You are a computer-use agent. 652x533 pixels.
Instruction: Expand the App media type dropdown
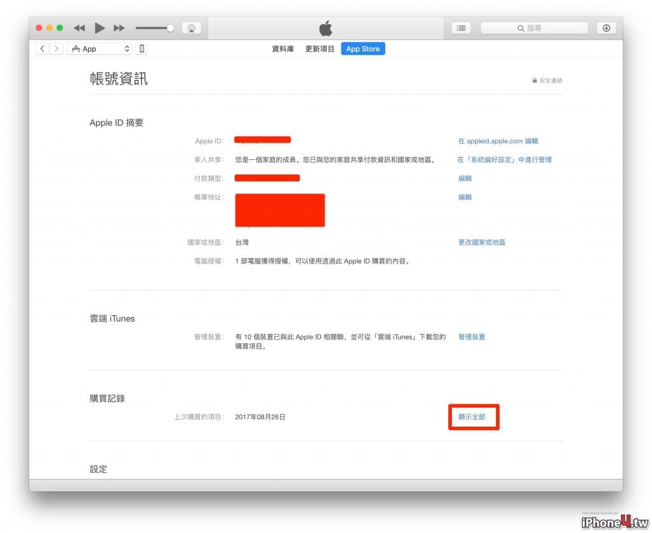(x=99, y=48)
